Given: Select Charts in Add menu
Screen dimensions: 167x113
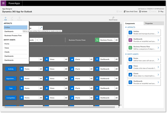Looking at the screenshot, I should pyautogui.click(x=16, y=52).
